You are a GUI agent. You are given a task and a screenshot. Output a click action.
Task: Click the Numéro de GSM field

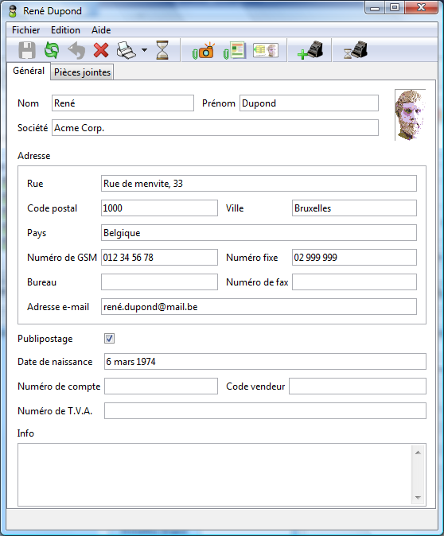click(x=159, y=258)
